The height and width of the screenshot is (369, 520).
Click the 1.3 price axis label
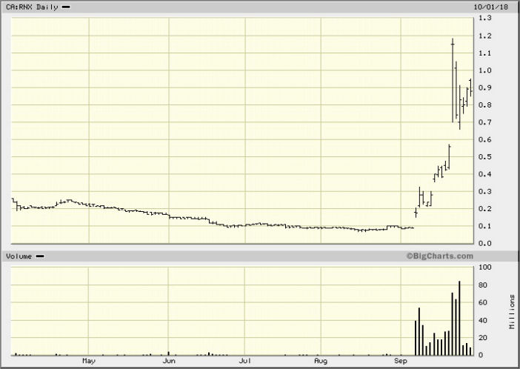pyautogui.click(x=485, y=18)
